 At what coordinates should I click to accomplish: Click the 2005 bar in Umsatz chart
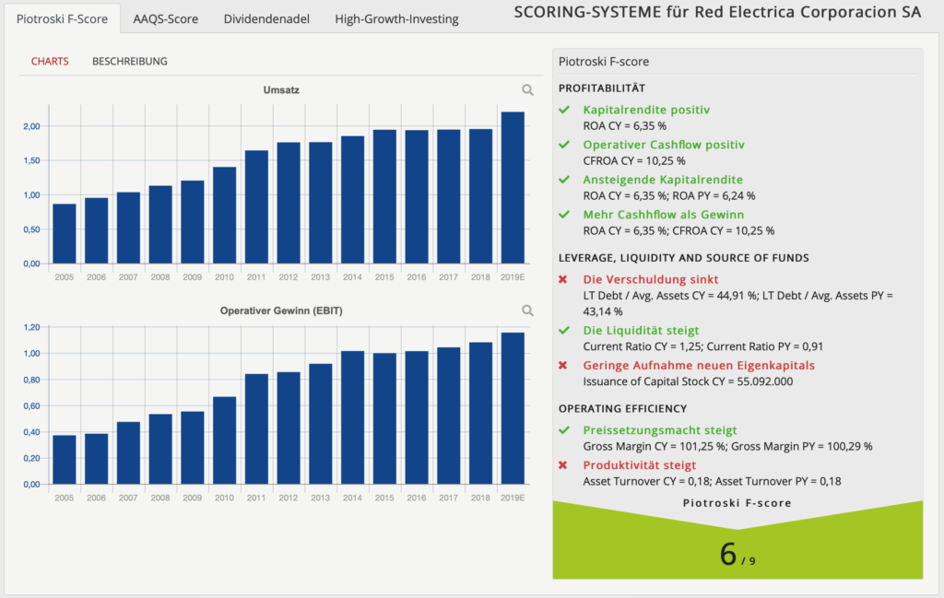[65, 234]
